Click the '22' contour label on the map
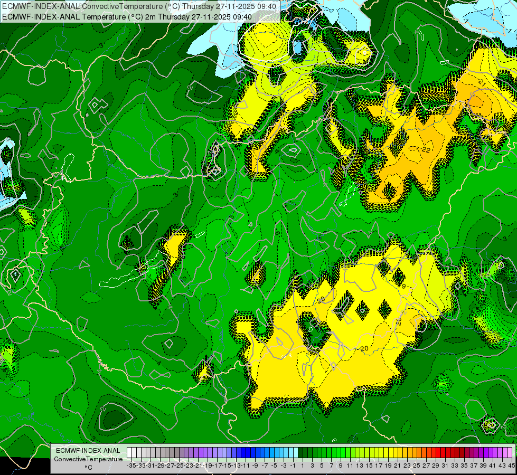Screen dimensions: 517x475 pos(426,150)
